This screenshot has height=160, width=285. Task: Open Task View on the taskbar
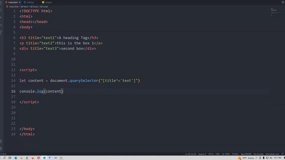pyautogui.click(x=10, y=158)
